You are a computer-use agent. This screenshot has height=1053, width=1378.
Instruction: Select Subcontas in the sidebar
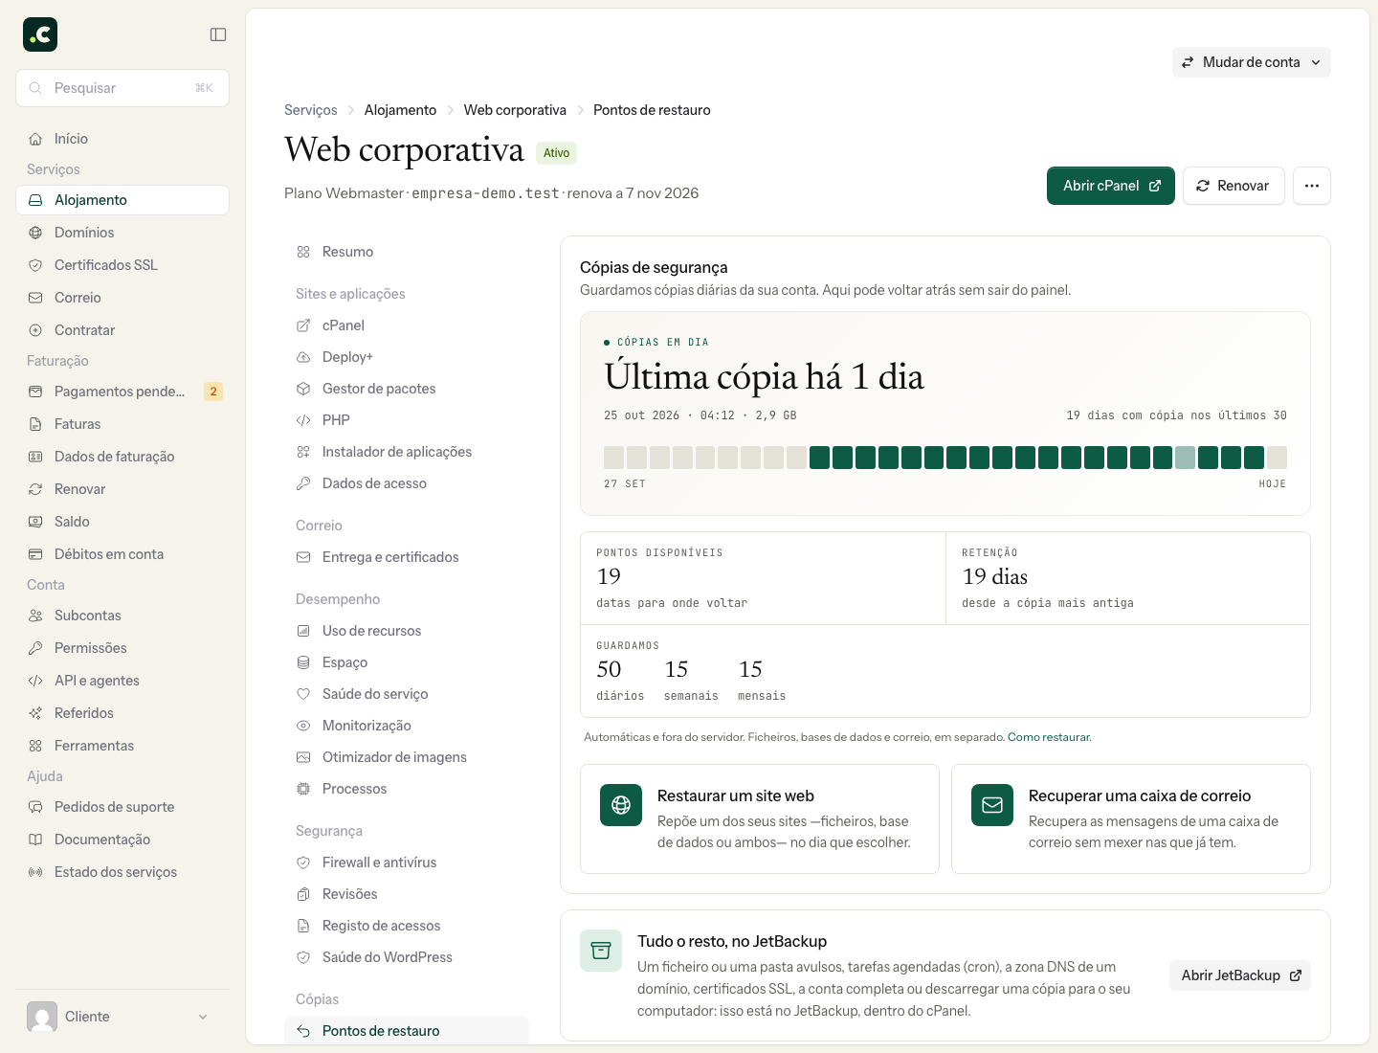click(122, 616)
